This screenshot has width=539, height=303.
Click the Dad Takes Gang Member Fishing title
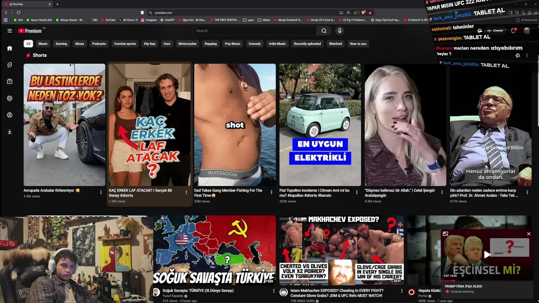point(228,193)
